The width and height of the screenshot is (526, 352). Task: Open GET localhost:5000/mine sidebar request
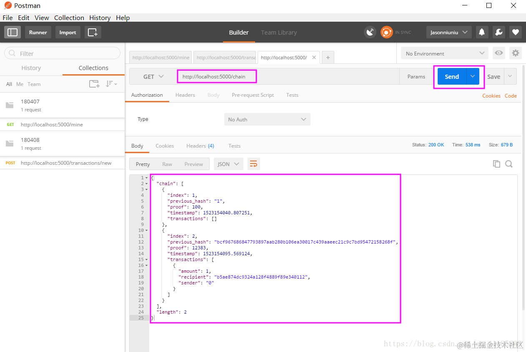(63, 124)
